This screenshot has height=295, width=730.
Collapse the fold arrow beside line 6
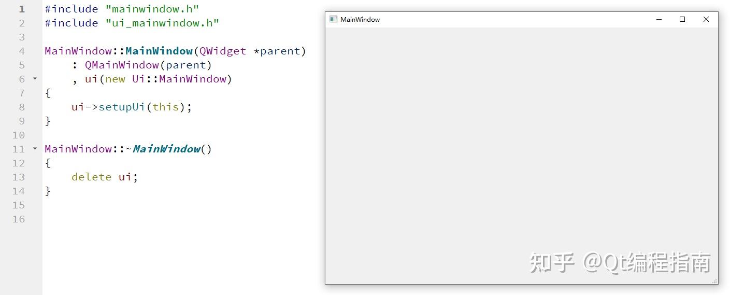[35, 79]
